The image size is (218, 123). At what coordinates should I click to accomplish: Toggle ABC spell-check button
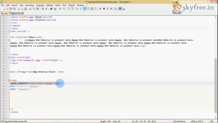click(x=120, y=9)
